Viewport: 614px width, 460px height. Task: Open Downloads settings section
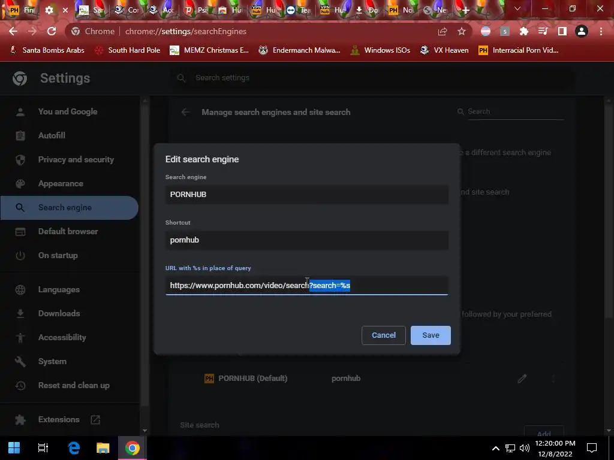tap(59, 314)
